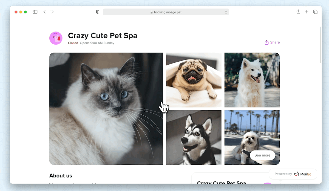
Task: Open the husky photo
Action: [x=194, y=137]
